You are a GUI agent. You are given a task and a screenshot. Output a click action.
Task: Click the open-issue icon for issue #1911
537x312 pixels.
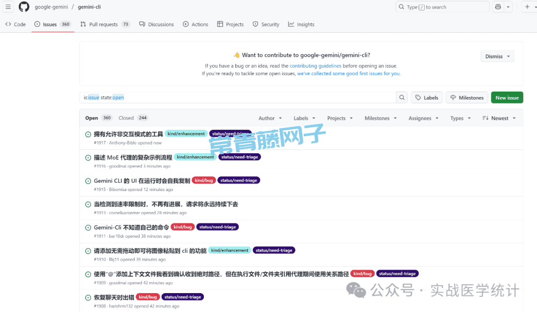pos(88,228)
